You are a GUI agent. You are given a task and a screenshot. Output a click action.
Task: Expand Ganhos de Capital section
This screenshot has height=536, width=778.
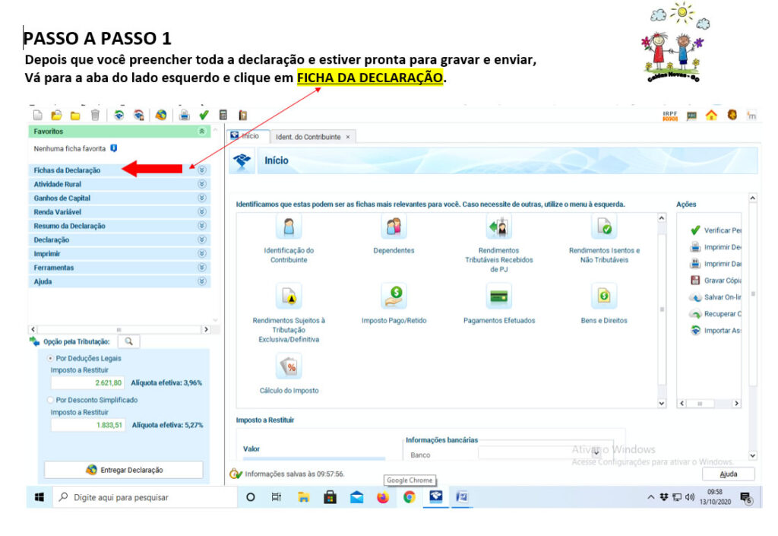202,198
